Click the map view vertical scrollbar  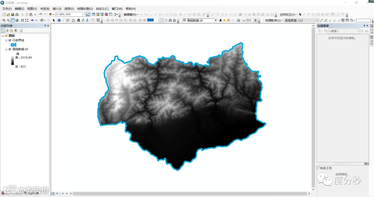click(313, 107)
